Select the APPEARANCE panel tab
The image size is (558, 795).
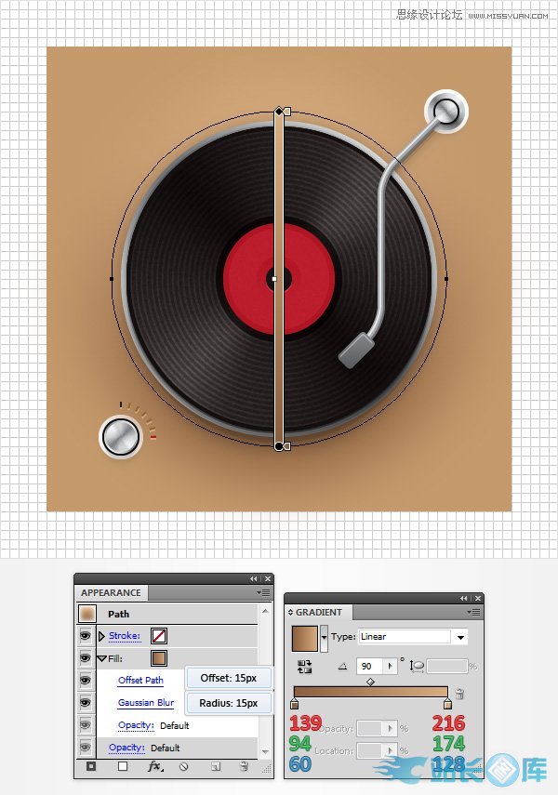click(111, 592)
